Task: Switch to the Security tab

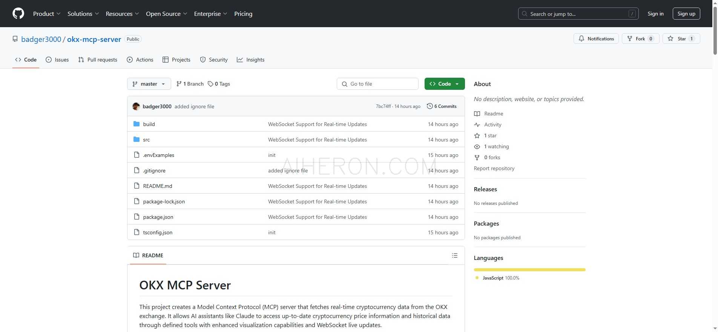Action: 214,60
